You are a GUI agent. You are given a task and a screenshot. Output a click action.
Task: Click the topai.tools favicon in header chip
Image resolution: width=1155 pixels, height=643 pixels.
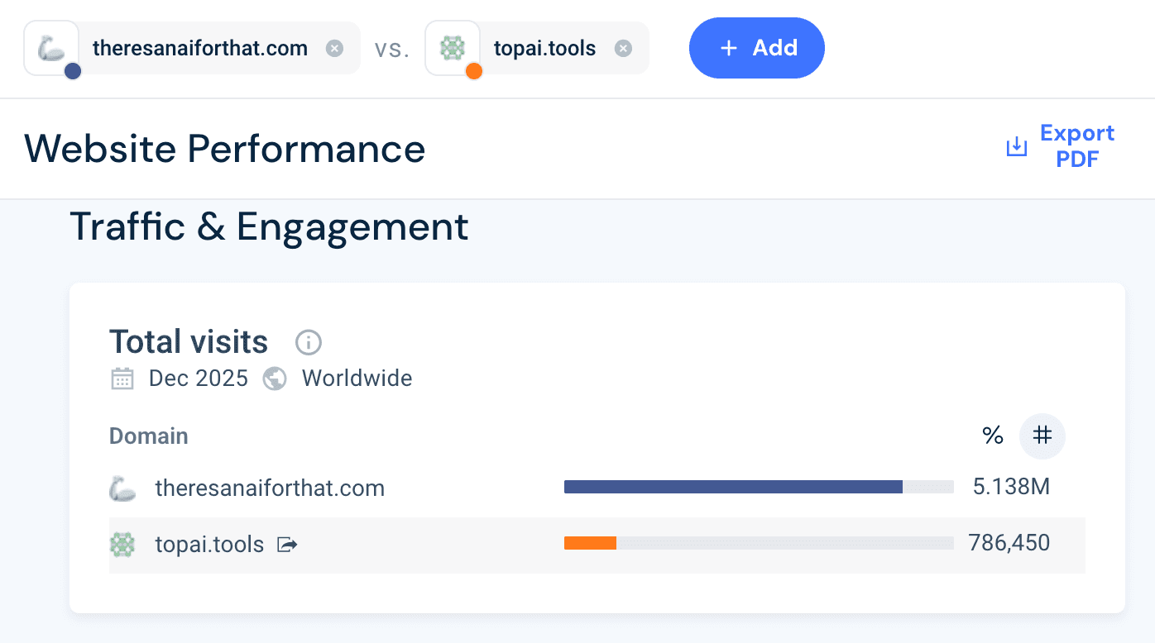tap(453, 48)
